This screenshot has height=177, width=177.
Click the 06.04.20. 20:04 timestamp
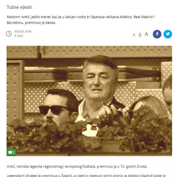23,32
